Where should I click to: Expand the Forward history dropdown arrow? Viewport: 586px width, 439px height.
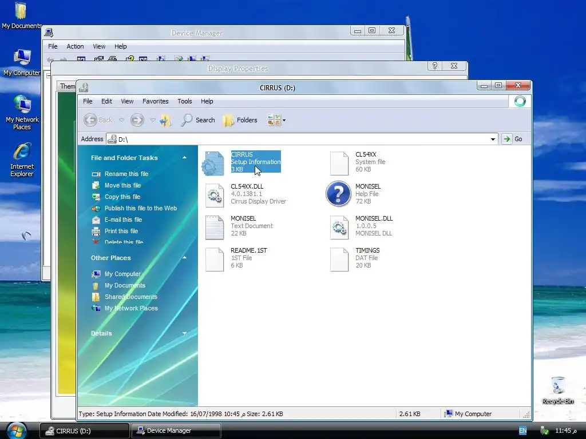tap(153, 120)
